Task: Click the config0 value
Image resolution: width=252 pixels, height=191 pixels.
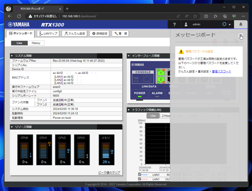Action: [58, 91]
